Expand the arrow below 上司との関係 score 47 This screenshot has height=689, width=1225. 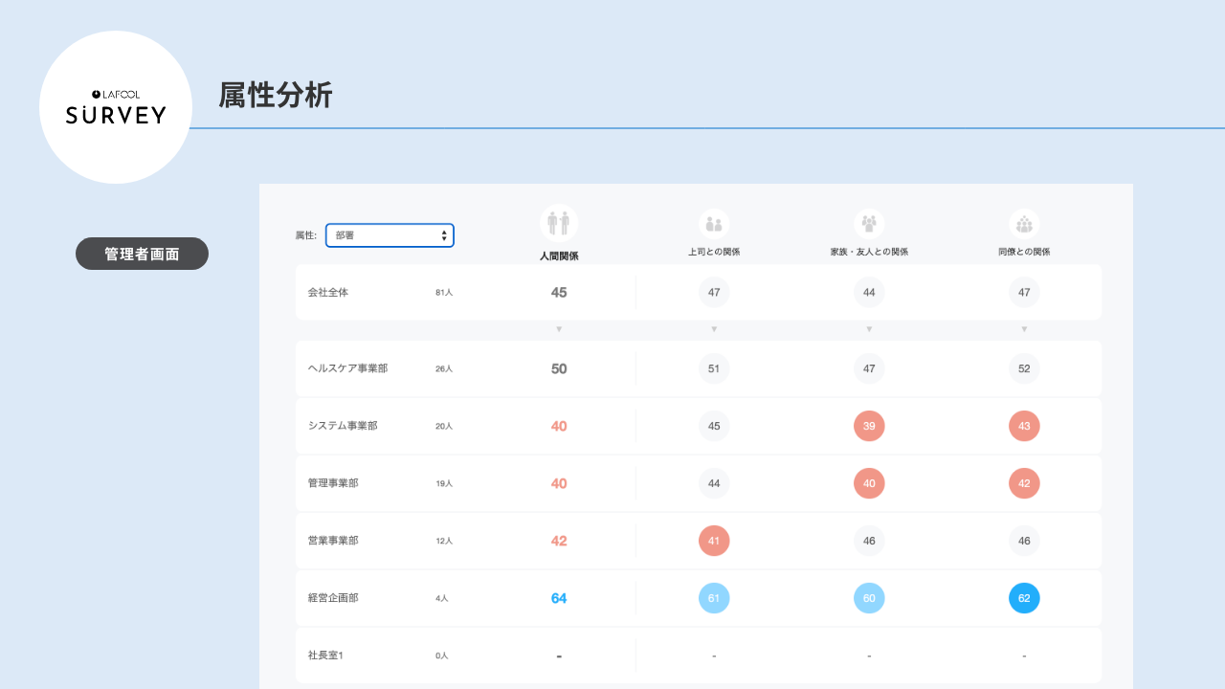[714, 329]
